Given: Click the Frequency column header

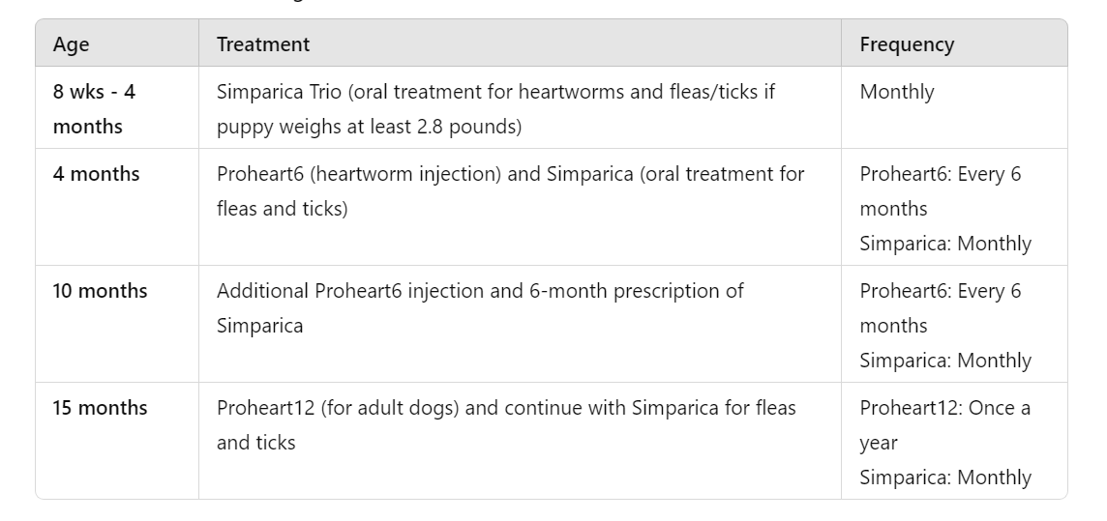Looking at the screenshot, I should (907, 44).
